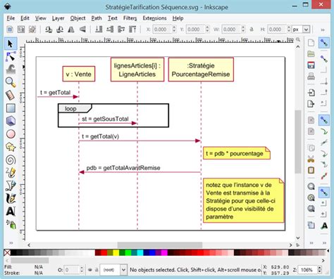Open the Edit menu
Viewport: 334px width, 279px height.
[25, 18]
